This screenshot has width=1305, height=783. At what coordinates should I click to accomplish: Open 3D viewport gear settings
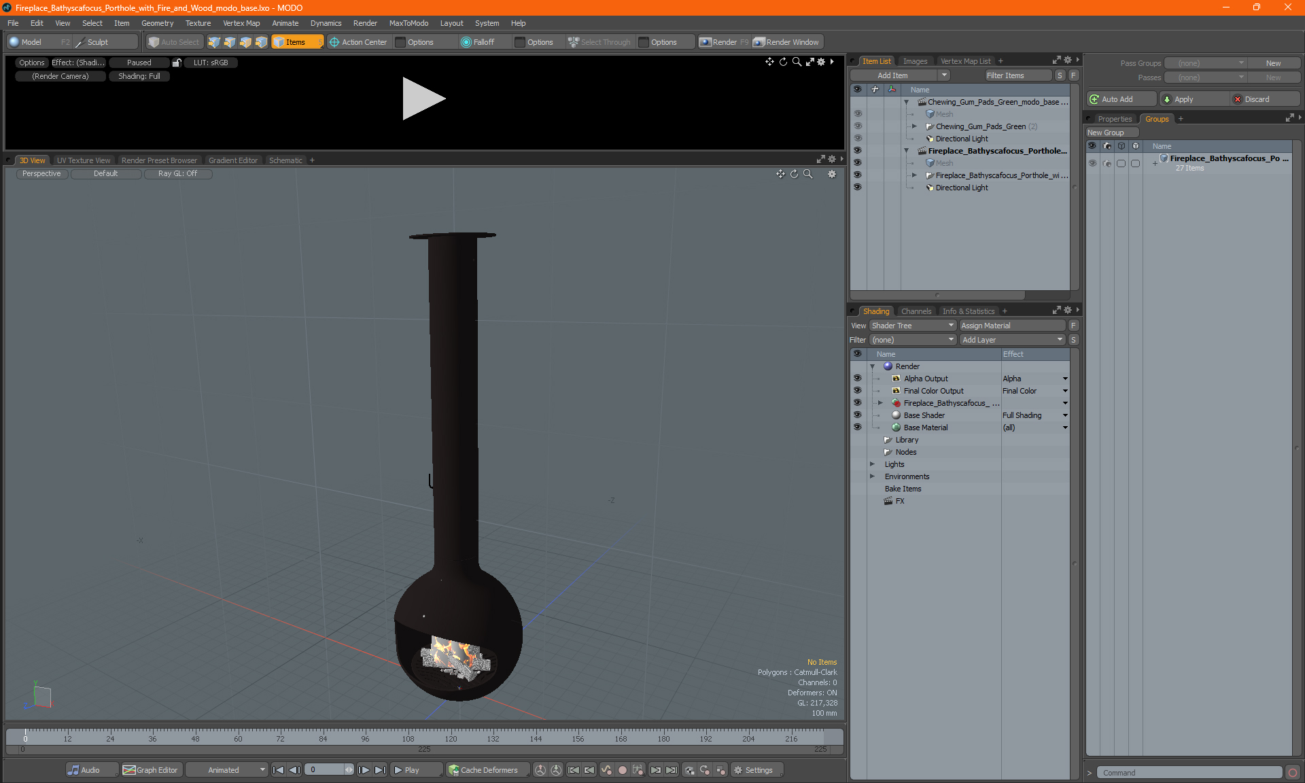(x=831, y=174)
